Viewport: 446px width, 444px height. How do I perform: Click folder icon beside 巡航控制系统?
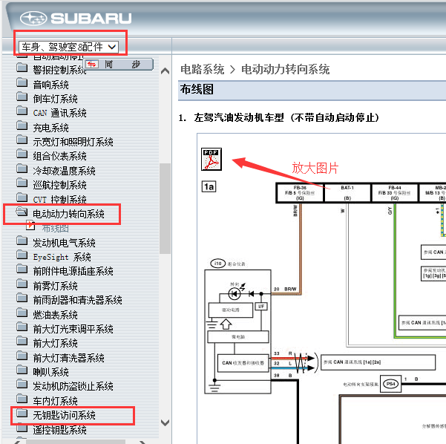(22, 183)
